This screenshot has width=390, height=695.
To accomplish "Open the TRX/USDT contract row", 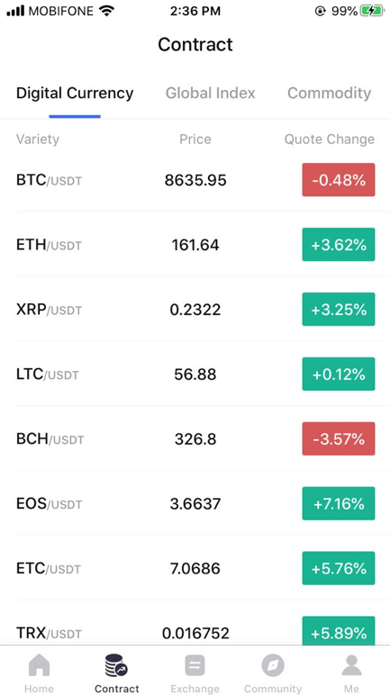I will coord(195,625).
